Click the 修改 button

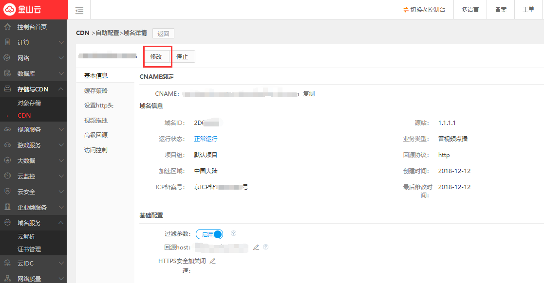[156, 56]
